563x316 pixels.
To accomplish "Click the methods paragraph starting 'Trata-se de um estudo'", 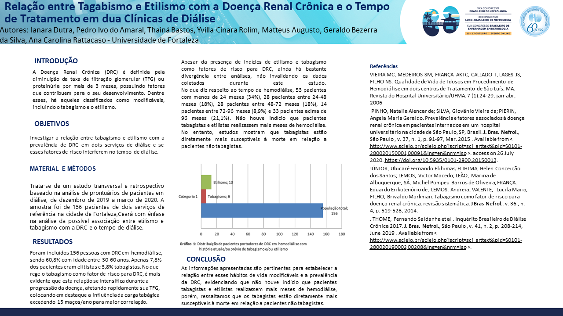I will [x=97, y=207].
